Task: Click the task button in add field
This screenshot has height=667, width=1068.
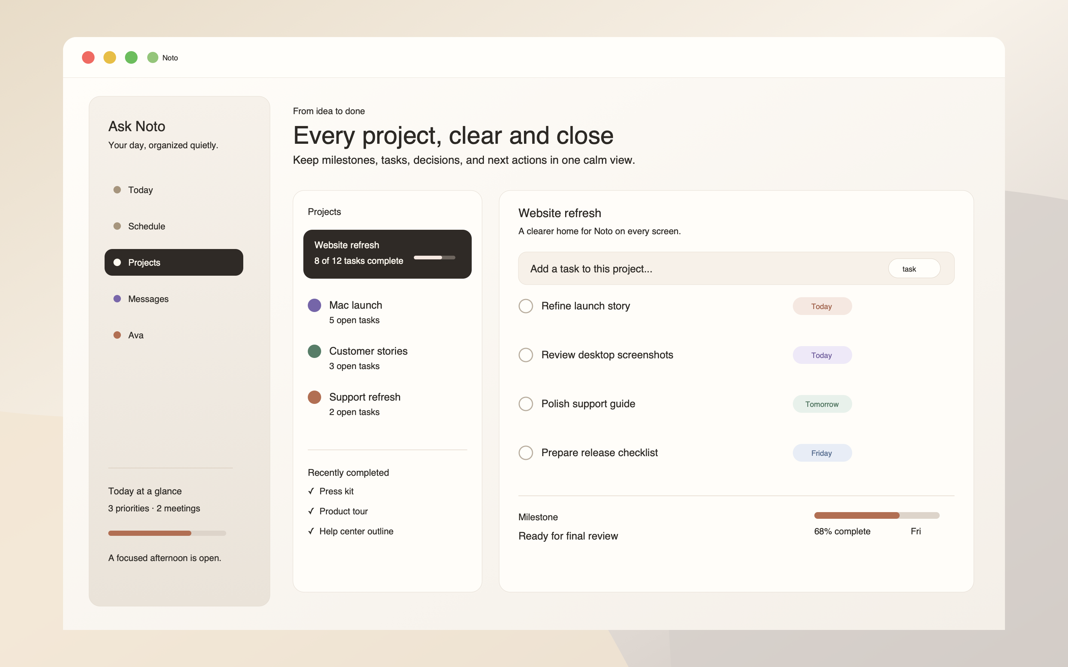Action: [914, 269]
